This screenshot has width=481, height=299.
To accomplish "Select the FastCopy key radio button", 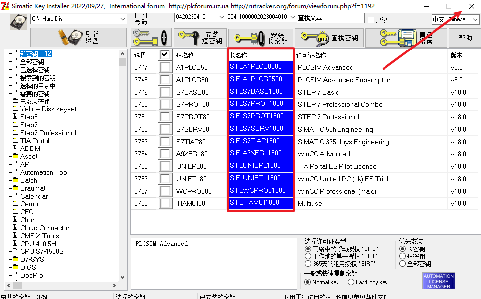I will coord(351,282).
